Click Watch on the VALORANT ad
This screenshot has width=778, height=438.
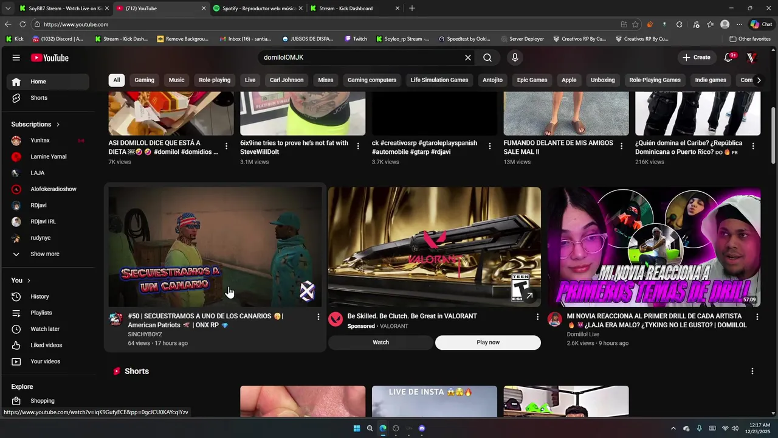click(x=381, y=342)
